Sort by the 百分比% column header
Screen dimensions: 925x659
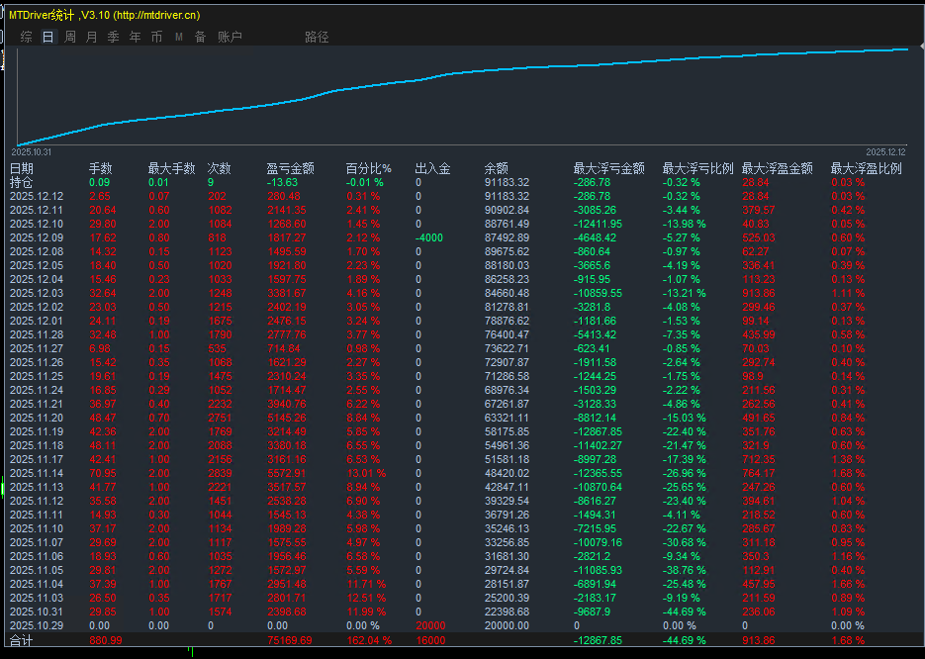368,167
